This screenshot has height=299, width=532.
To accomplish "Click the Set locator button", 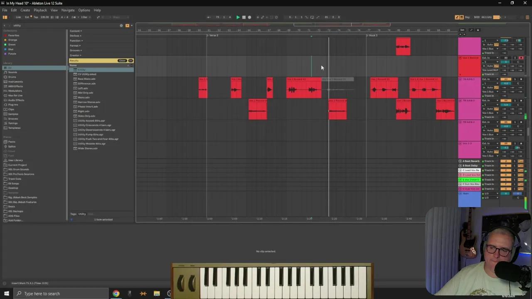I will click(x=462, y=30).
